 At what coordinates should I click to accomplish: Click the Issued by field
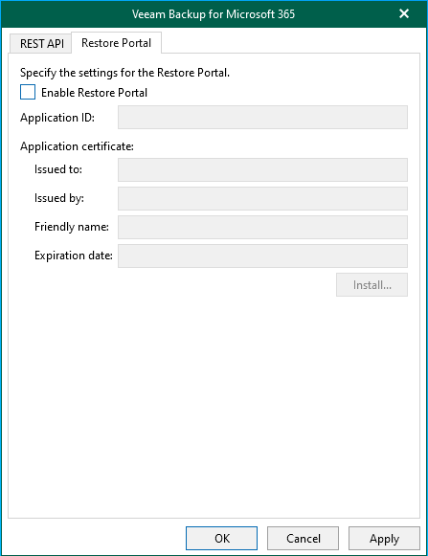pos(262,199)
